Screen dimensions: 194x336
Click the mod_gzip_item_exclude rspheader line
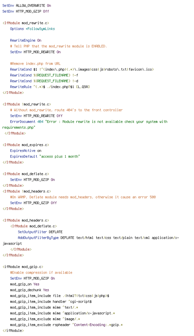pos(66,325)
